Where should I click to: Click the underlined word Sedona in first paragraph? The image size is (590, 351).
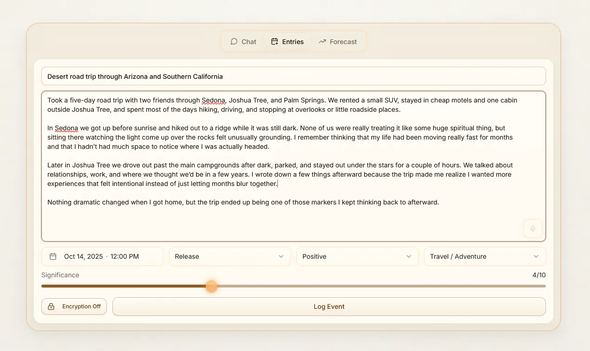[214, 100]
